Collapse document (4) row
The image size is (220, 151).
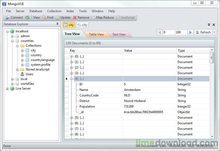point(71,79)
